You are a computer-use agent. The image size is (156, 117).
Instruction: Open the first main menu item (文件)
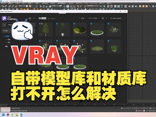[3, 3]
